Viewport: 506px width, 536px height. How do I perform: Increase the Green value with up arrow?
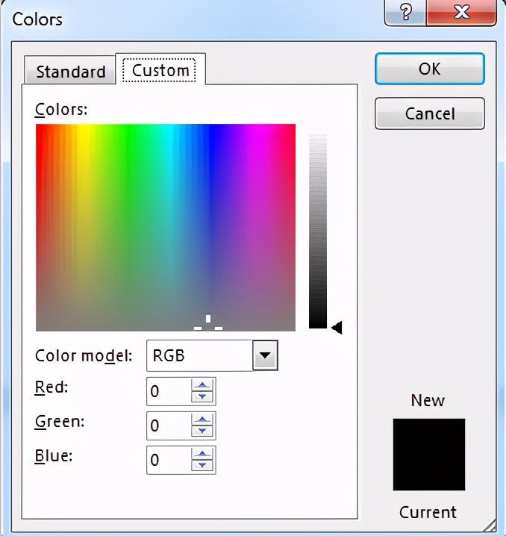pos(203,420)
